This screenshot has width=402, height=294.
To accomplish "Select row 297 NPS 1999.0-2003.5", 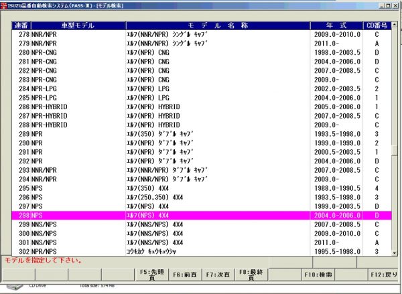I will tap(202, 206).
